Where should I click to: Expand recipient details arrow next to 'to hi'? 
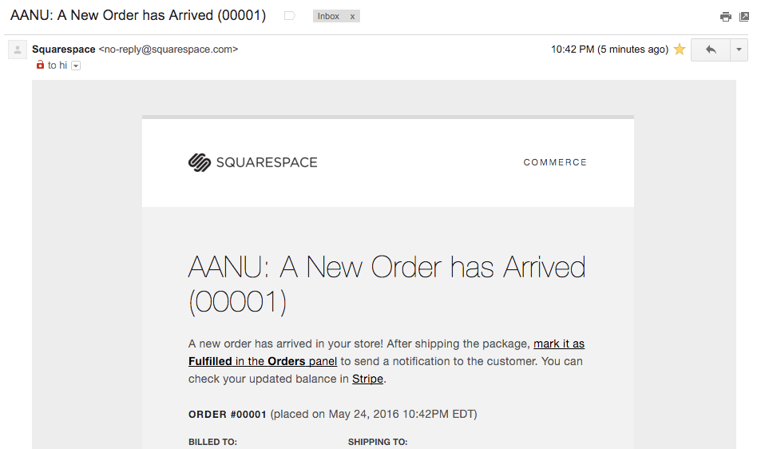point(76,66)
